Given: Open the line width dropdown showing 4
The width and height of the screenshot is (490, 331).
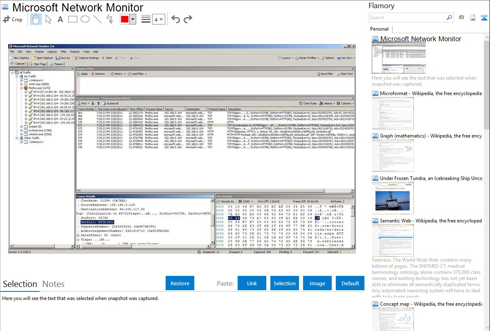Looking at the screenshot, I should point(158,20).
